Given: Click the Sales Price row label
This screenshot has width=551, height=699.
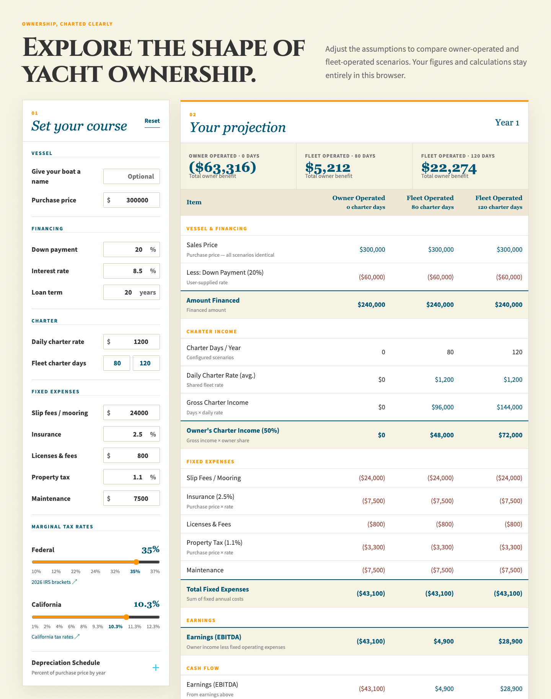Looking at the screenshot, I should tap(202, 245).
